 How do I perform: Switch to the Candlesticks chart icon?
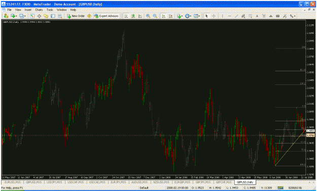(133, 16)
